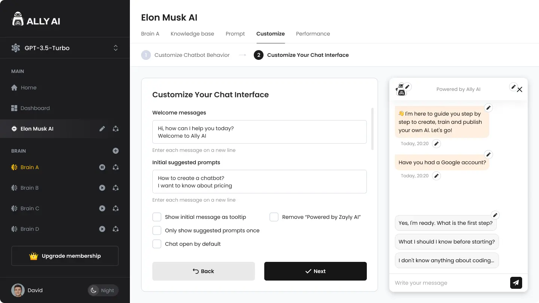Image resolution: width=539 pixels, height=303 pixels.
Task: Check 'Only show suggested prompts once'
Action: coord(157,230)
